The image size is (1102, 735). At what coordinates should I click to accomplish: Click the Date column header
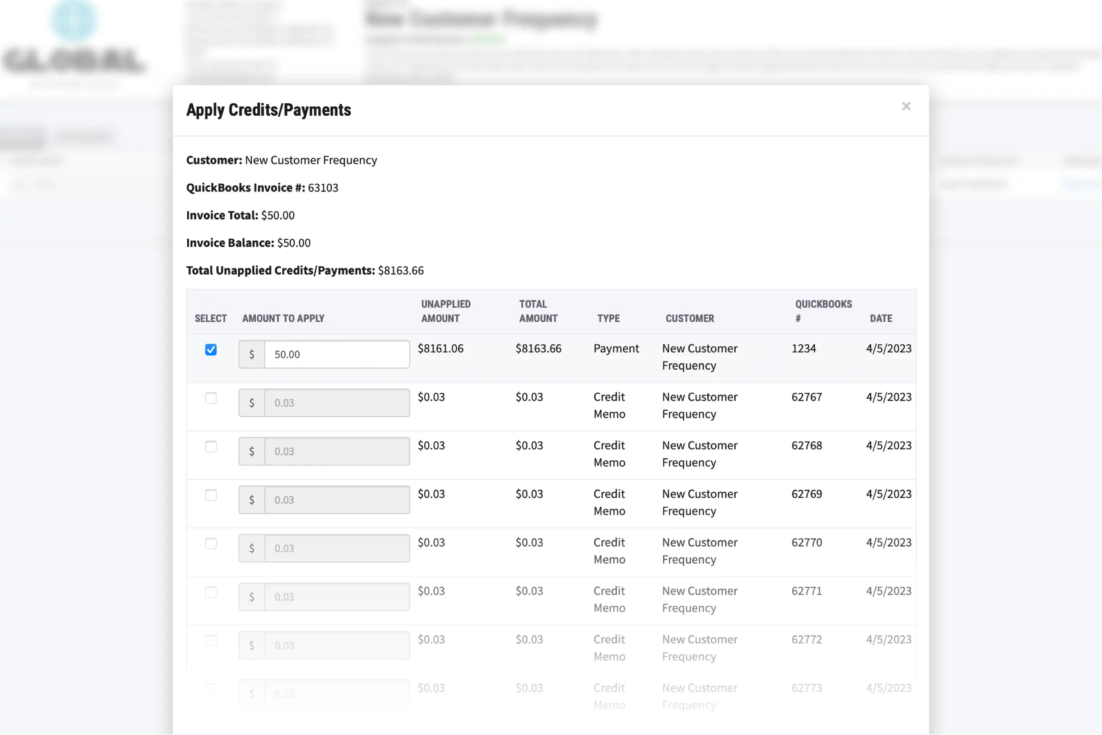pos(881,318)
